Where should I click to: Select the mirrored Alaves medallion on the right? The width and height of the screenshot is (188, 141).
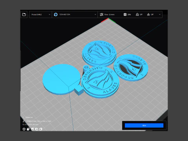131,68
